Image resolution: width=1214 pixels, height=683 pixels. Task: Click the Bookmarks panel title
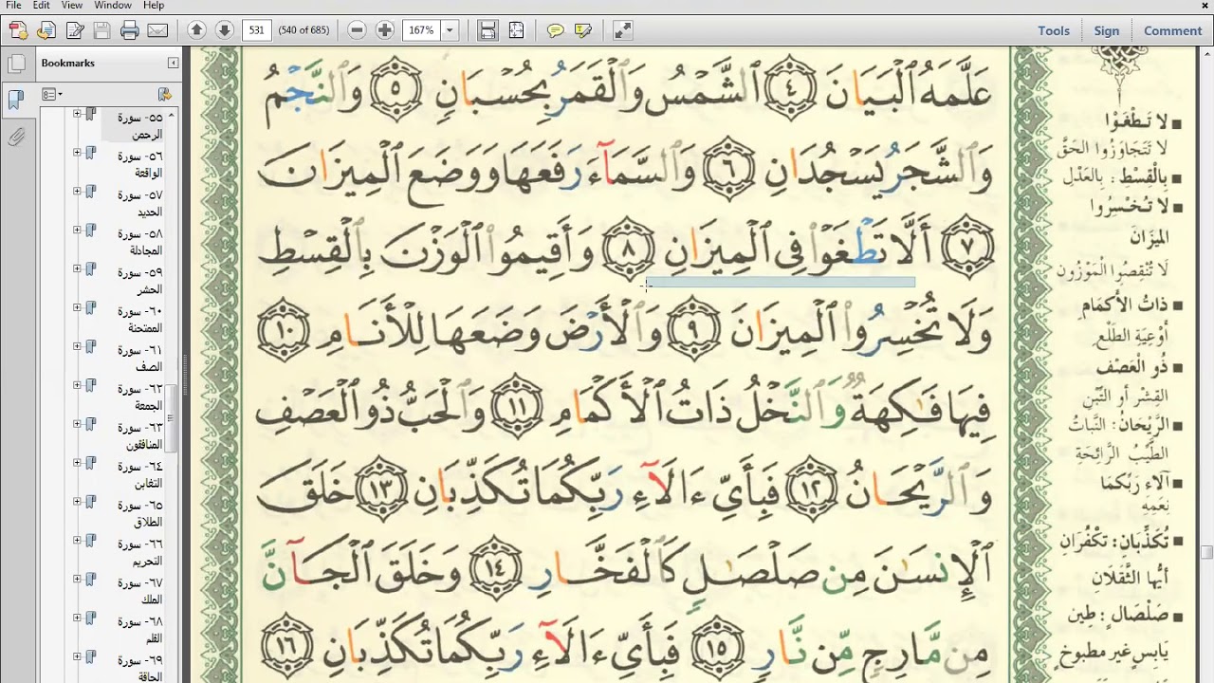pyautogui.click(x=68, y=63)
